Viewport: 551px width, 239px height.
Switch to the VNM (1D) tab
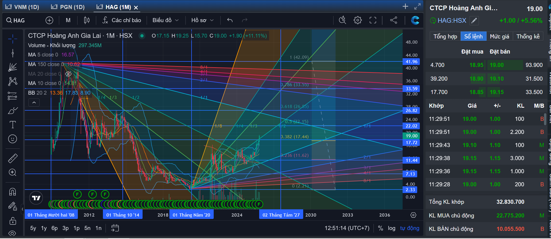[22, 7]
